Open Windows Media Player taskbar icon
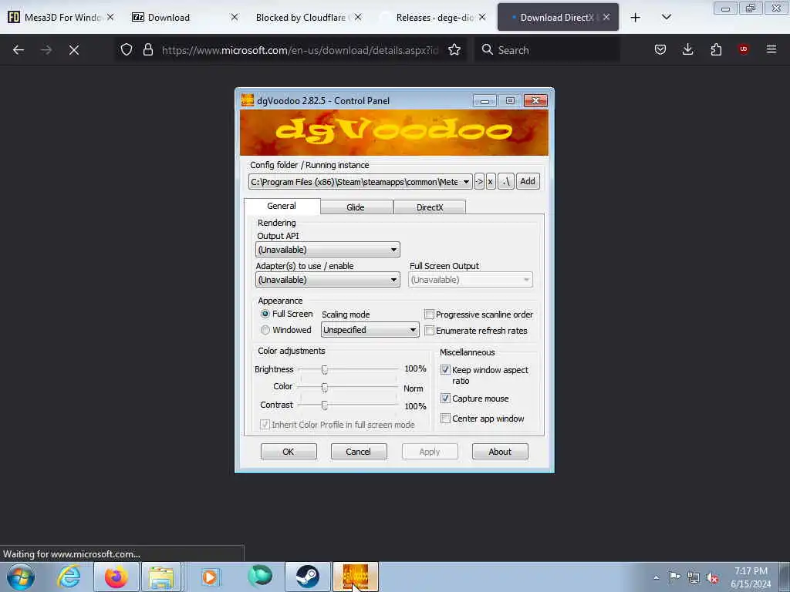790x592 pixels. coord(210,577)
